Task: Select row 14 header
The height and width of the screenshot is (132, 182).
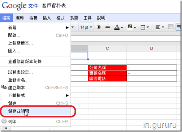Action: pos(5,128)
